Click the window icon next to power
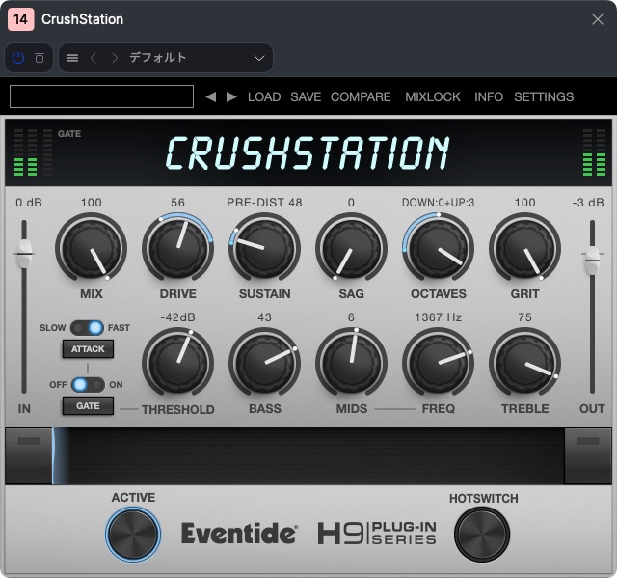Screen dimensions: 617x578 click(x=40, y=58)
